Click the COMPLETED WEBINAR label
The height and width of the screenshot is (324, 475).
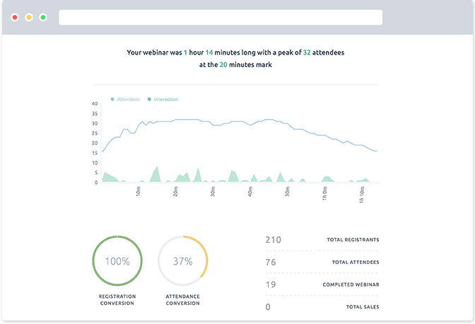tap(351, 284)
